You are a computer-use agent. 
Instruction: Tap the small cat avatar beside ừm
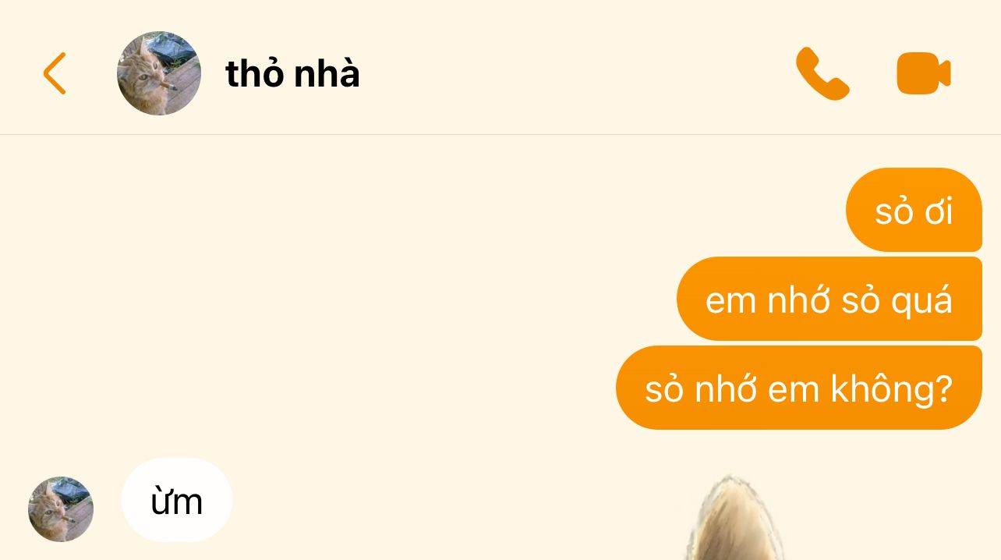click(x=61, y=509)
